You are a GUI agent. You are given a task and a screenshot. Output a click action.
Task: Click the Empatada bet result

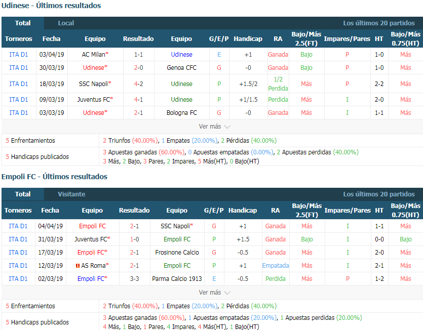(276, 266)
